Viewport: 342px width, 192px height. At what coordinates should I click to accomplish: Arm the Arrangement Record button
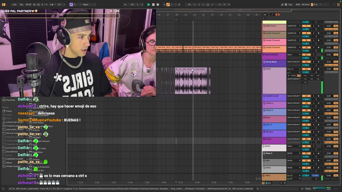158,5
